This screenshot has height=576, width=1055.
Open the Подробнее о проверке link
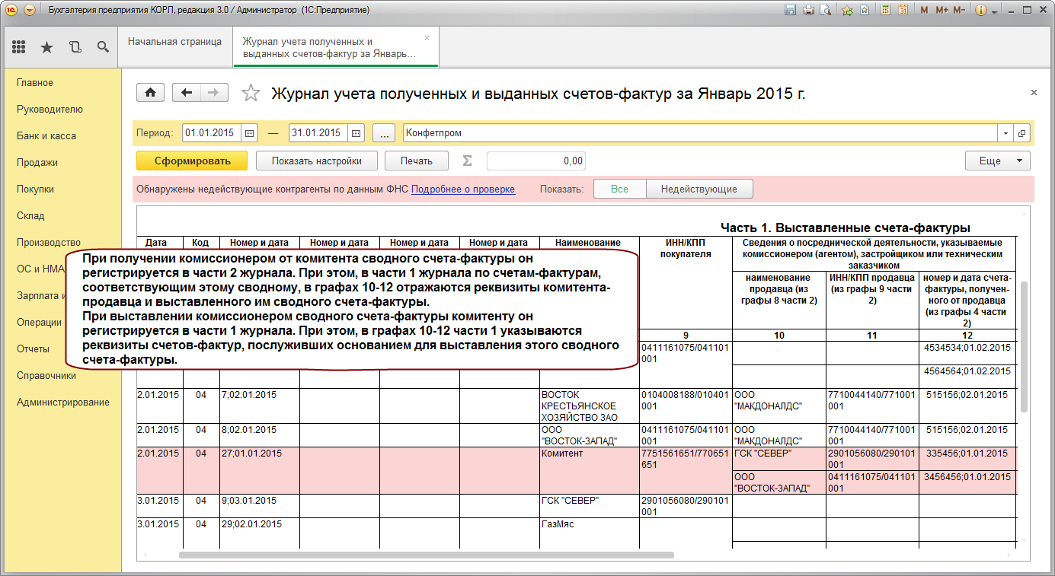(x=463, y=189)
